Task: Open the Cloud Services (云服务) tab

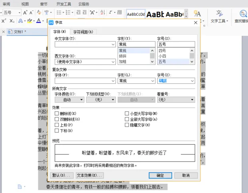Action: [x=84, y=4]
